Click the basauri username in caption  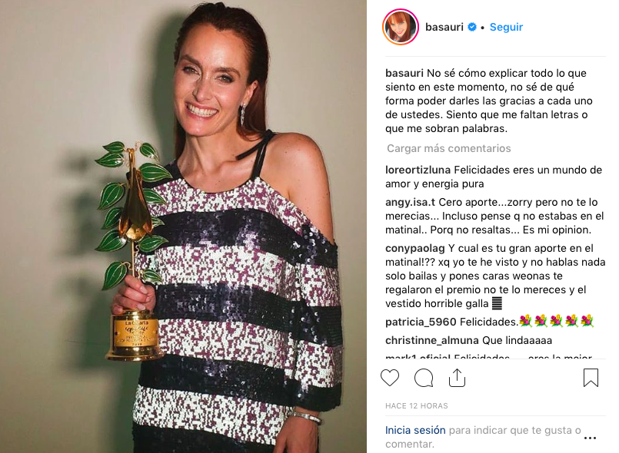click(x=404, y=74)
